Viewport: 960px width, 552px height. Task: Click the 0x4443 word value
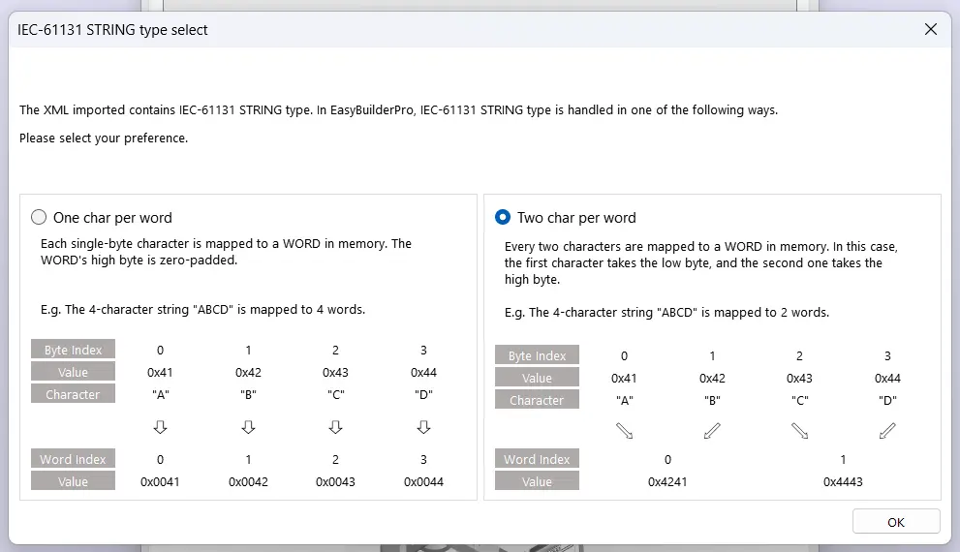coord(843,481)
